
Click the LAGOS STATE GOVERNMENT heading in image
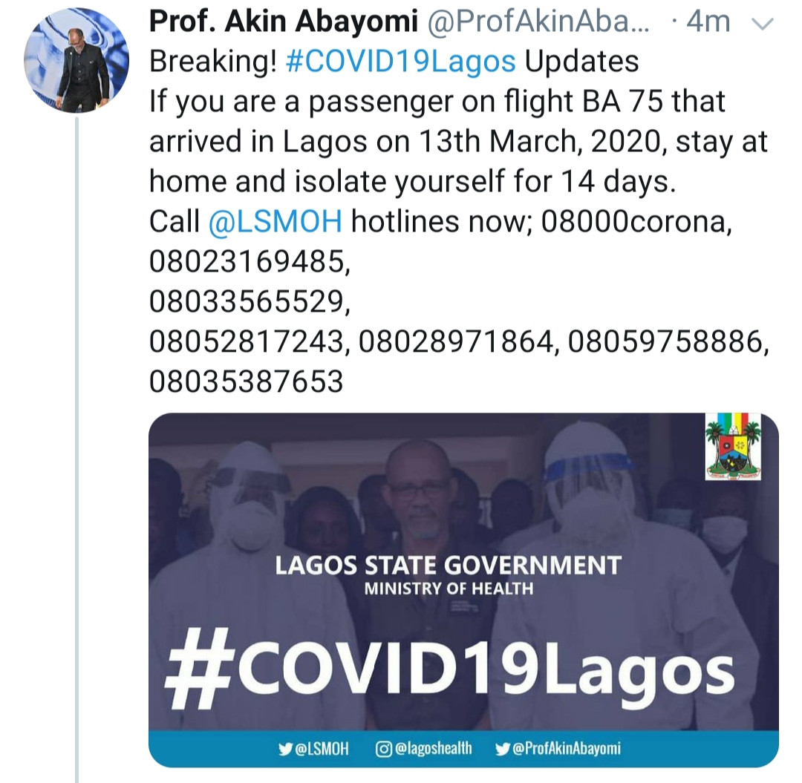[448, 566]
